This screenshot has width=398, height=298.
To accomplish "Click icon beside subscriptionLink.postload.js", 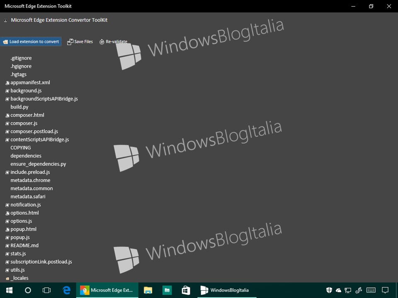I will pyautogui.click(x=7, y=262).
